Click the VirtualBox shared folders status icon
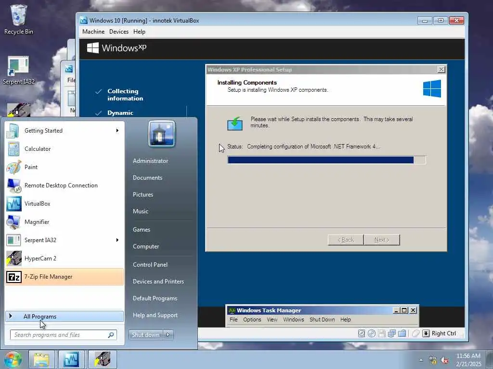 coord(402,333)
